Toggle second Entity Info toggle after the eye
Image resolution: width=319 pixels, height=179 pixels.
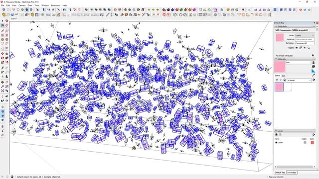(x=301, y=48)
